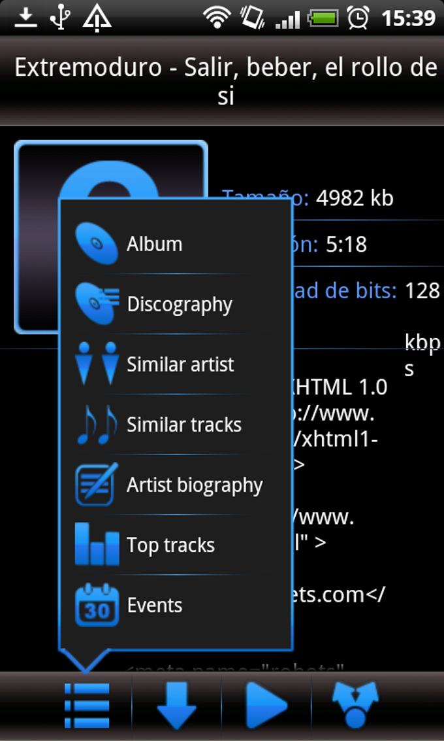Tap the download notification icon in status bar

click(26, 18)
